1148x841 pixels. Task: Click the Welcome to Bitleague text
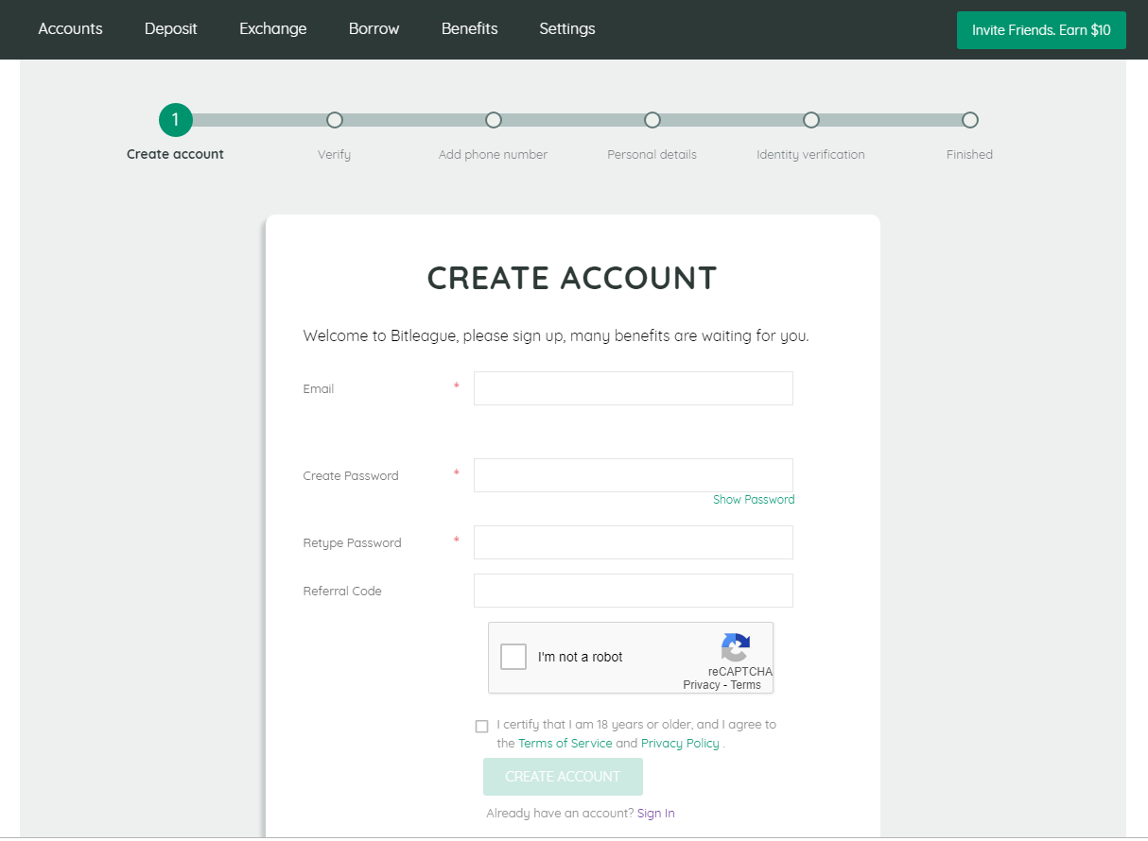point(556,335)
